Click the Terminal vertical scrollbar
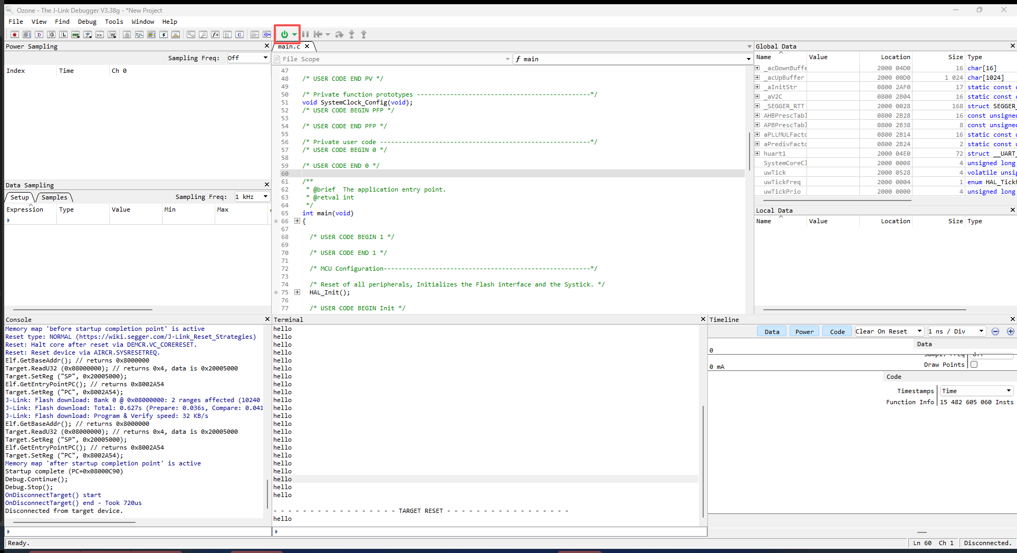The height and width of the screenshot is (553, 1017). pos(703,462)
